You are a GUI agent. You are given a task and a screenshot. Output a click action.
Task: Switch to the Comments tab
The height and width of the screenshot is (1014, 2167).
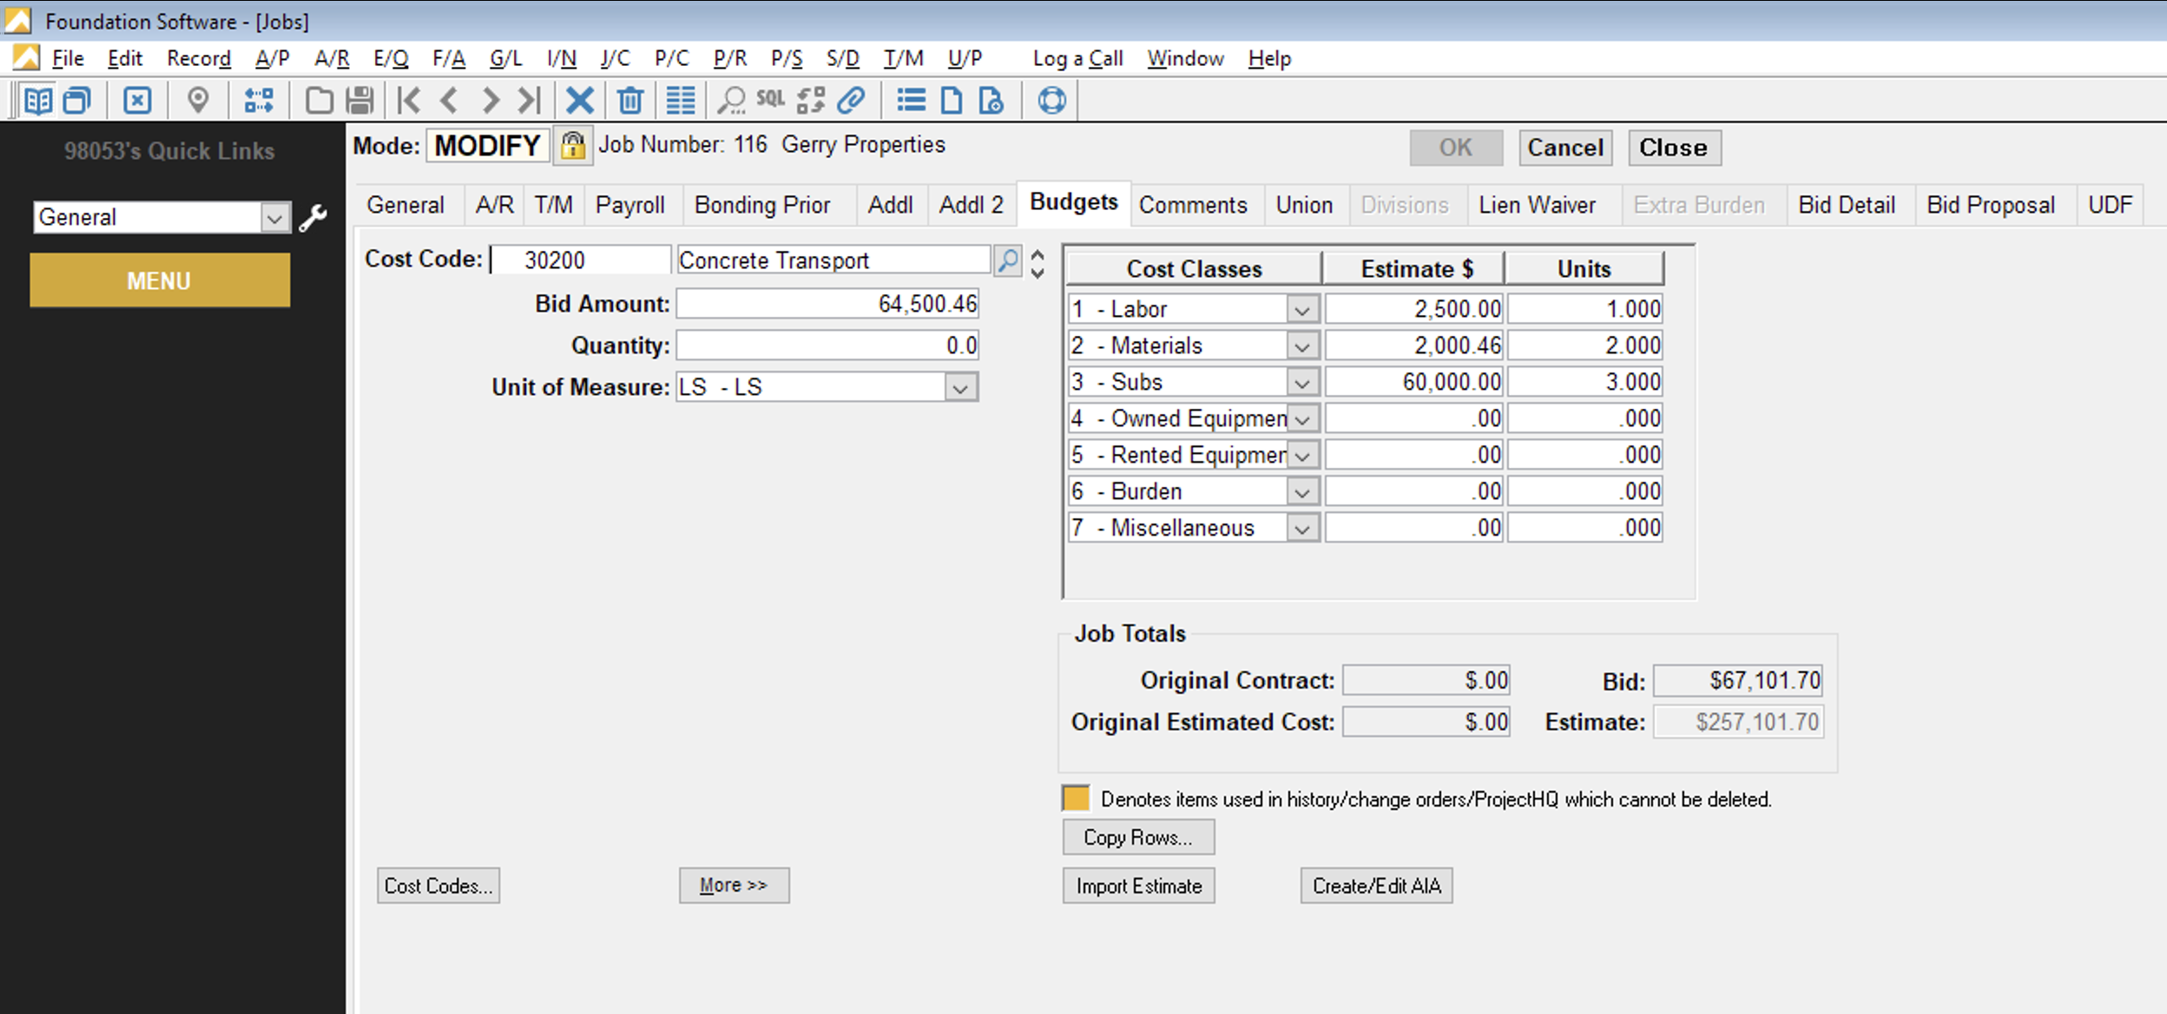pos(1191,205)
